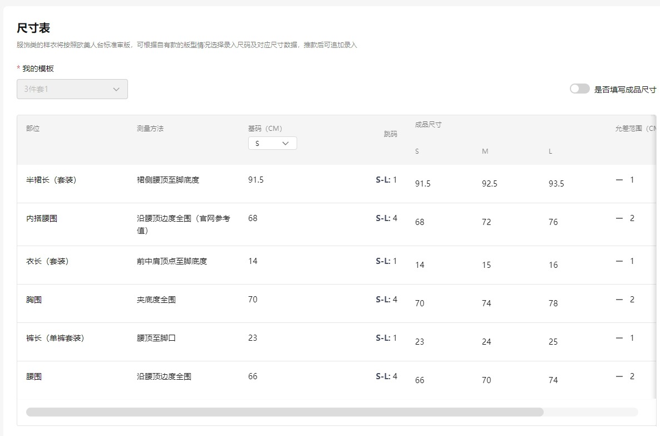Click the M value 15 for 衣长
The image size is (660, 436).
coord(486,265)
